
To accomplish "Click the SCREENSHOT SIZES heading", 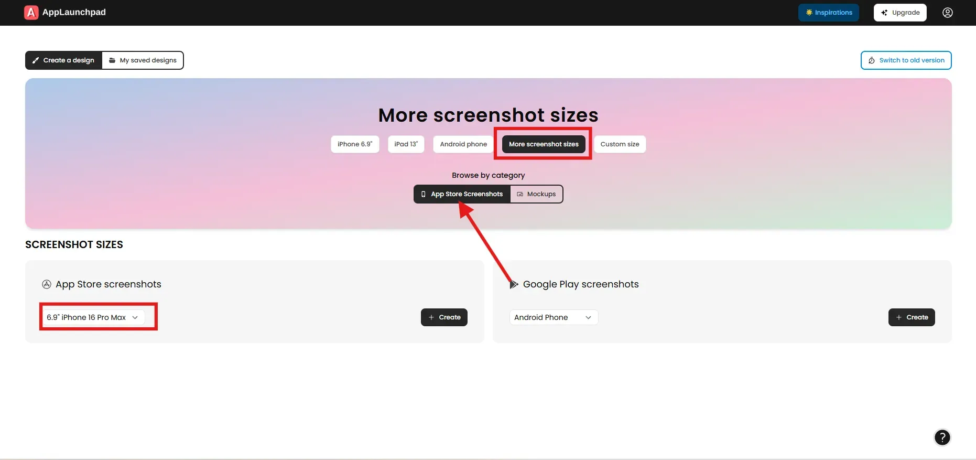I will point(74,244).
